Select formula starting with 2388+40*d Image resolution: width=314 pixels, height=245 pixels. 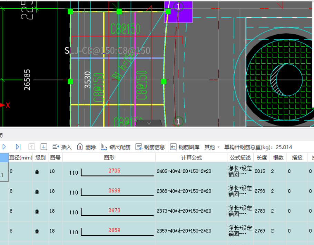(184, 191)
